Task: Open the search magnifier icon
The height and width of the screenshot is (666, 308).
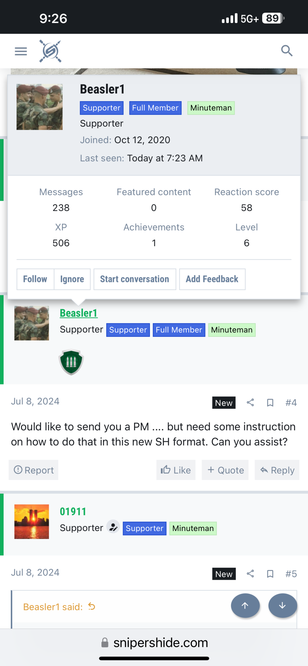Action: click(287, 51)
